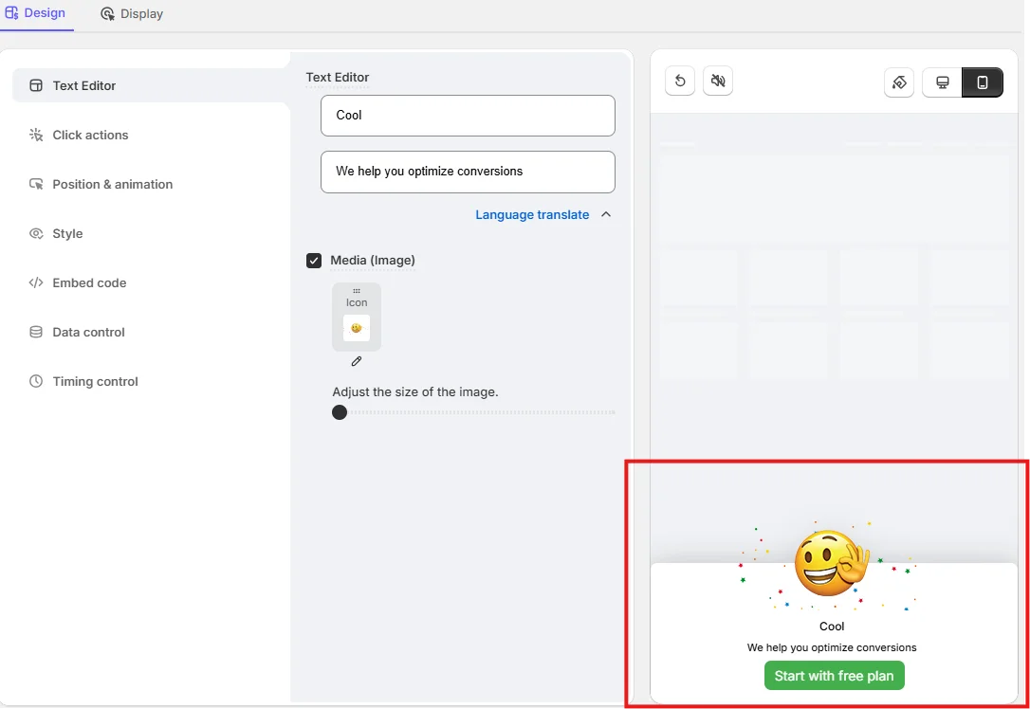Click the Style eye icon

[x=36, y=233]
